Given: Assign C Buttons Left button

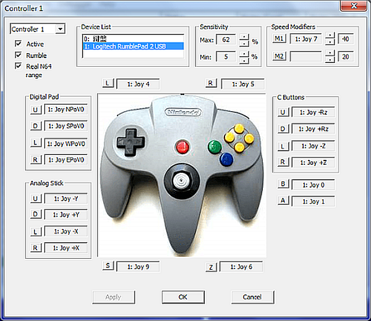Looking at the screenshot, I should pos(283,146).
